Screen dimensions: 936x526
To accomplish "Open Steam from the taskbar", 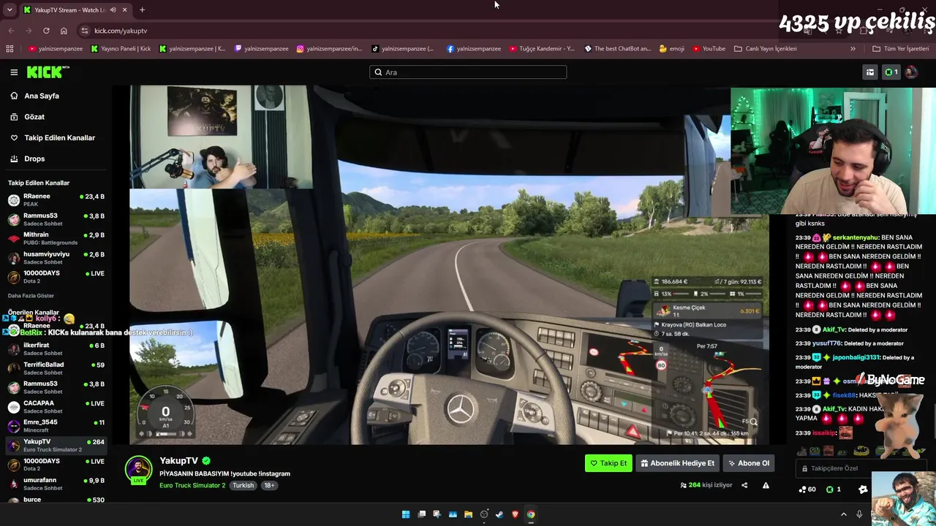I will tap(499, 514).
